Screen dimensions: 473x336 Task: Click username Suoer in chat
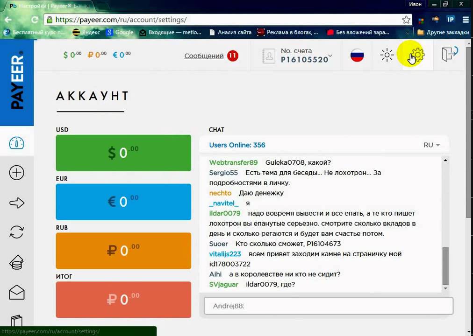[x=218, y=244]
